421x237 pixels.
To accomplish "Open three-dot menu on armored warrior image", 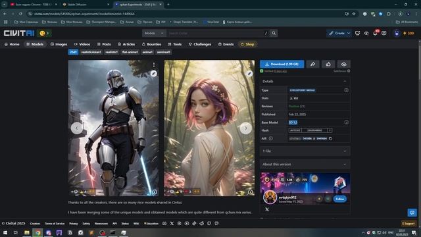I will point(154,65).
